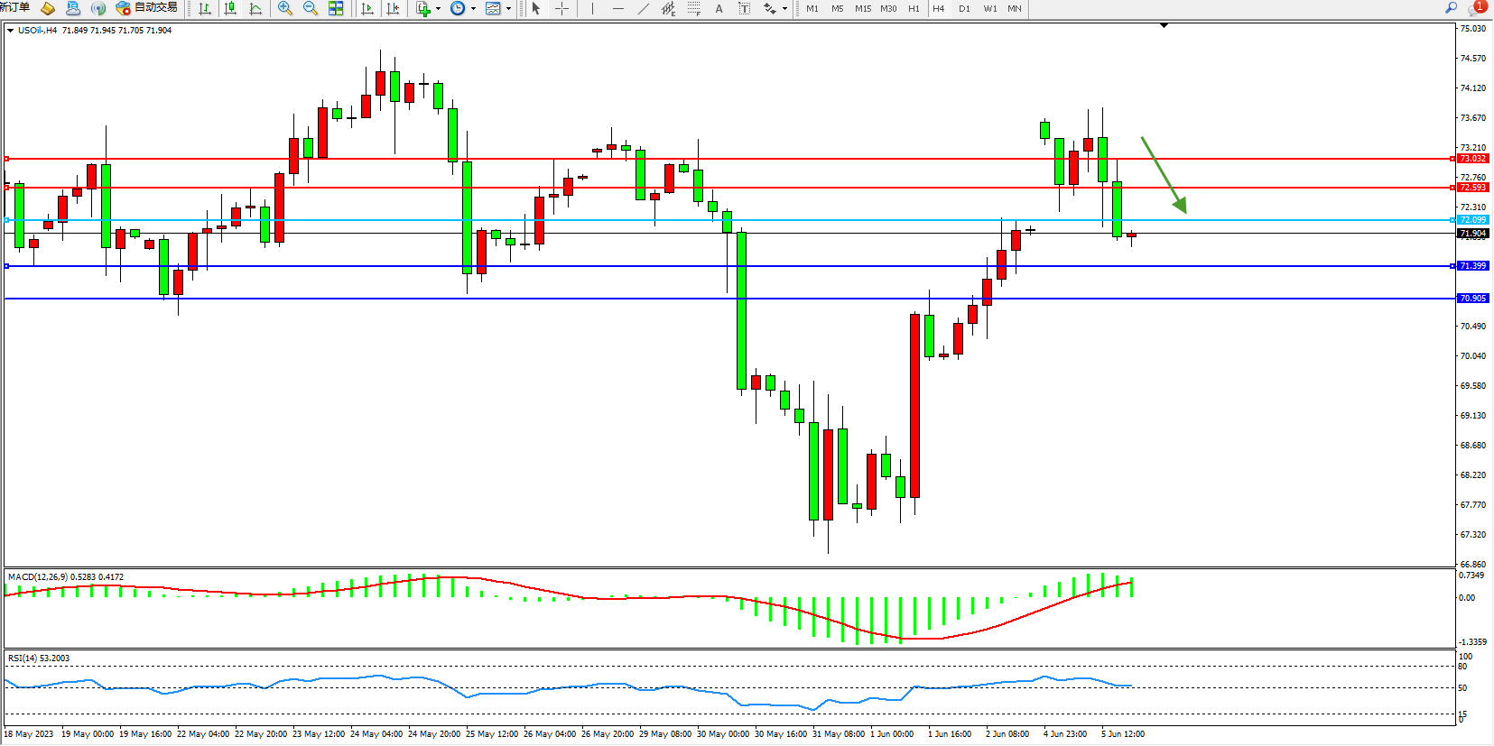Select the trendline drawing tool
This screenshot has height=746, width=1494.
643,8
